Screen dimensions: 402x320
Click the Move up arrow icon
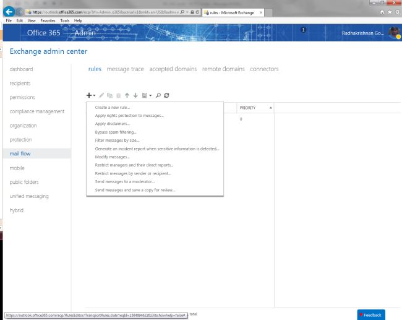[x=127, y=95]
